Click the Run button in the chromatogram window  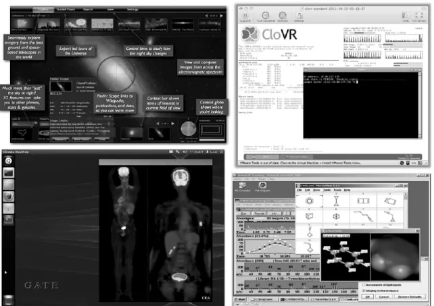click(245, 213)
